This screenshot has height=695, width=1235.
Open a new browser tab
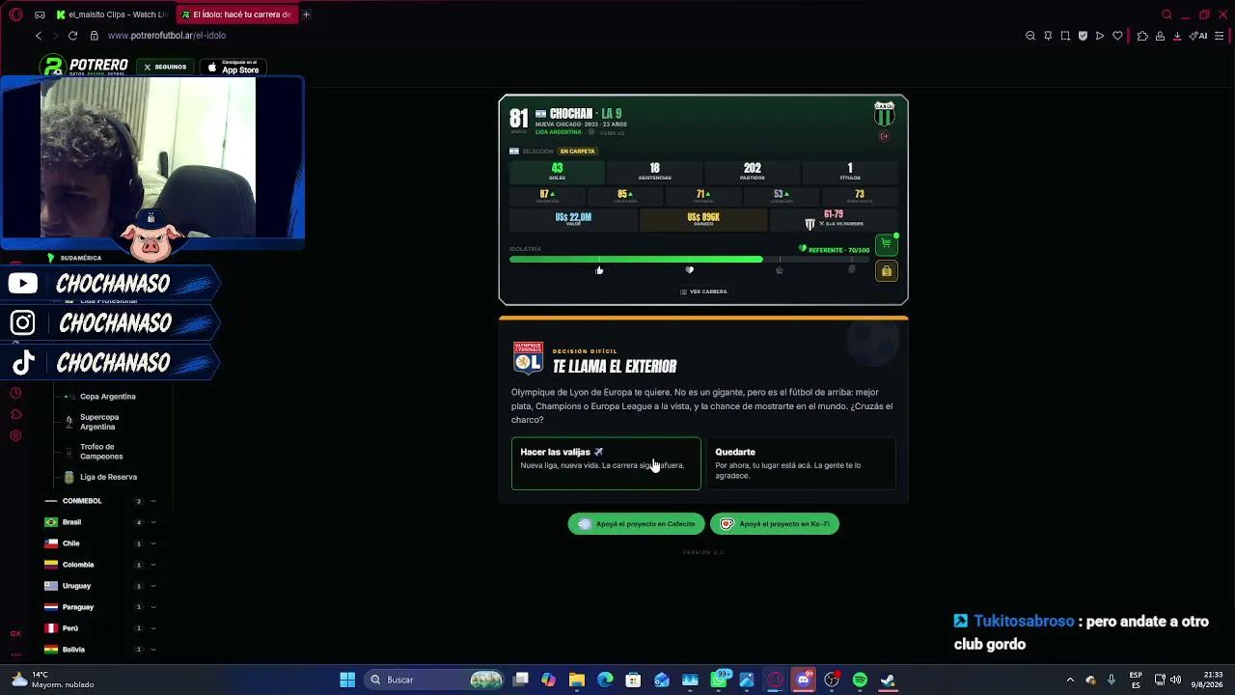tap(306, 14)
